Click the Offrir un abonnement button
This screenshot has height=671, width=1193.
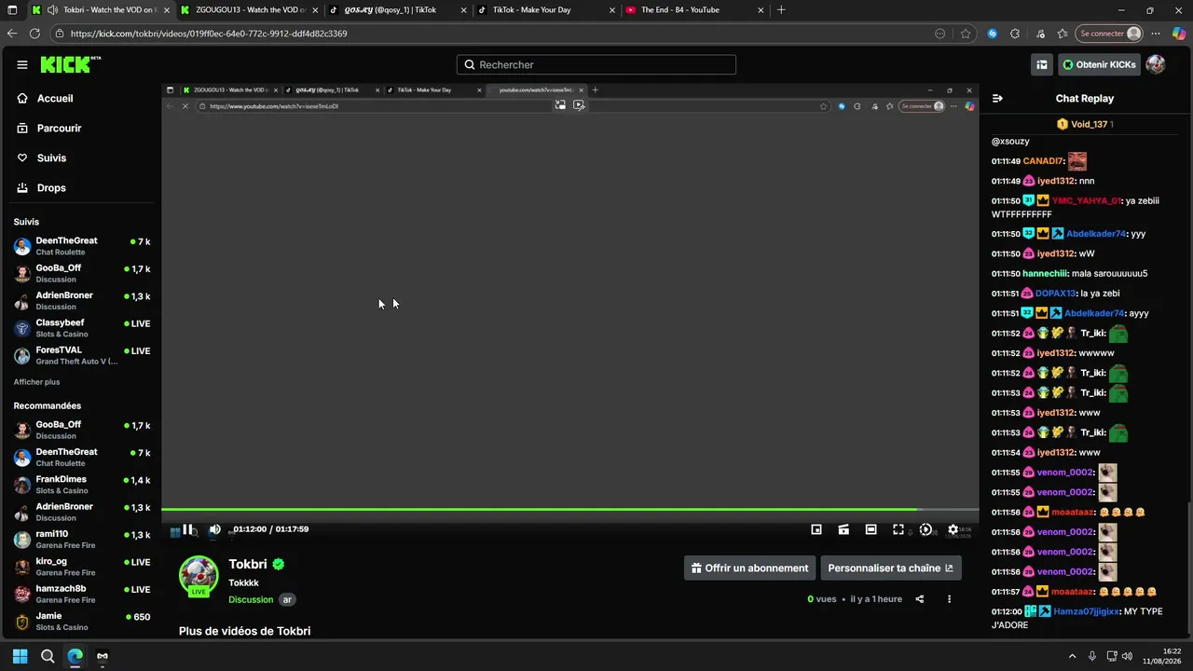click(749, 568)
